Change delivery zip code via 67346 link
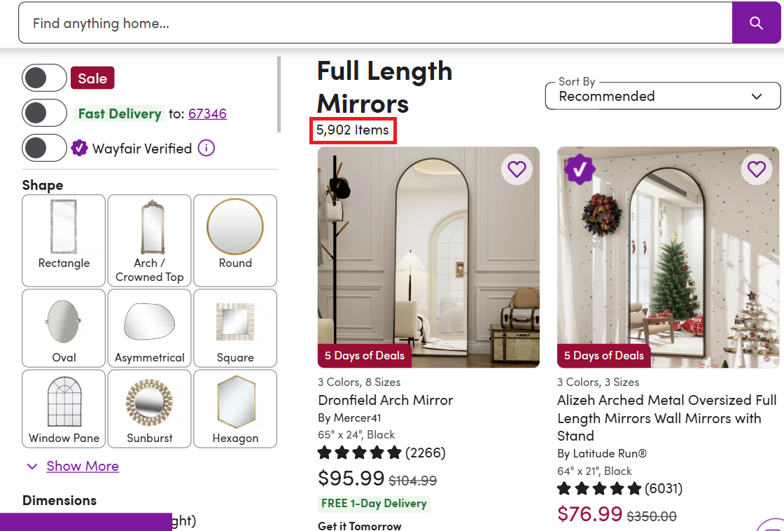 pyautogui.click(x=207, y=113)
